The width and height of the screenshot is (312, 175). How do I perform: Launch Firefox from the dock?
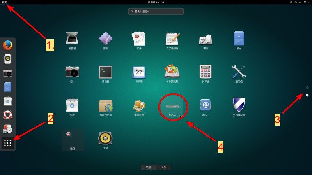pyautogui.click(x=7, y=45)
